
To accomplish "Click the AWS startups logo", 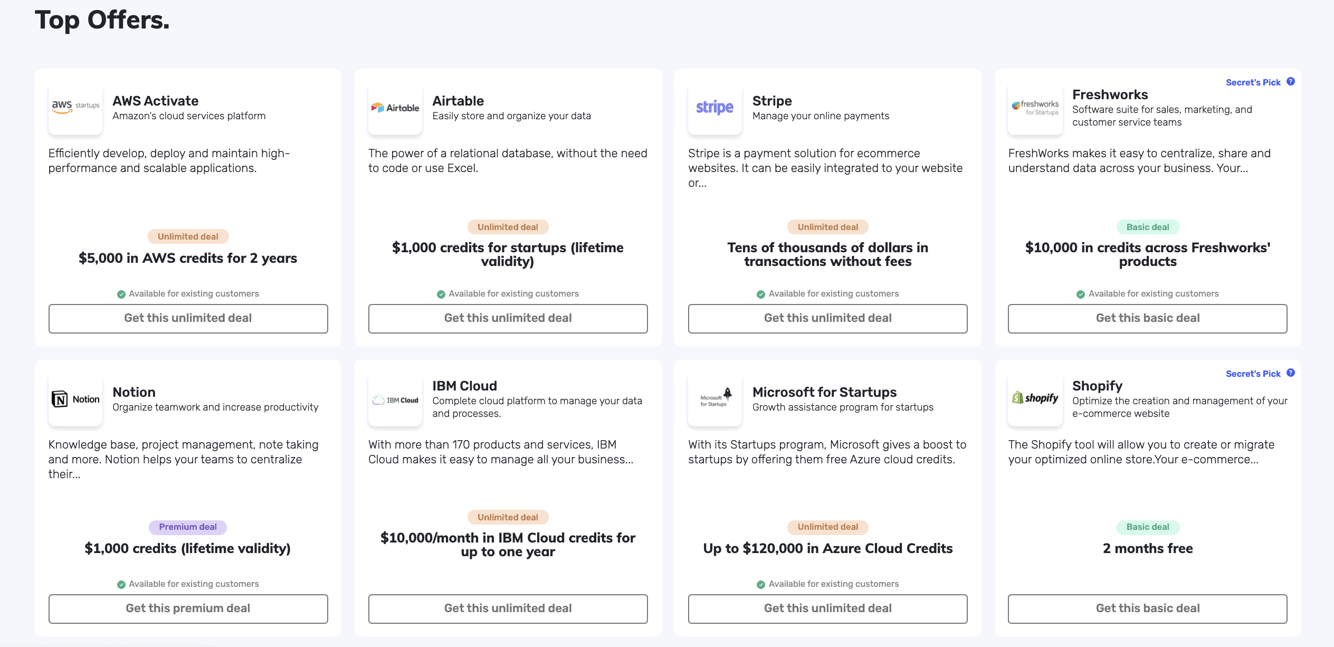I will click(x=75, y=108).
